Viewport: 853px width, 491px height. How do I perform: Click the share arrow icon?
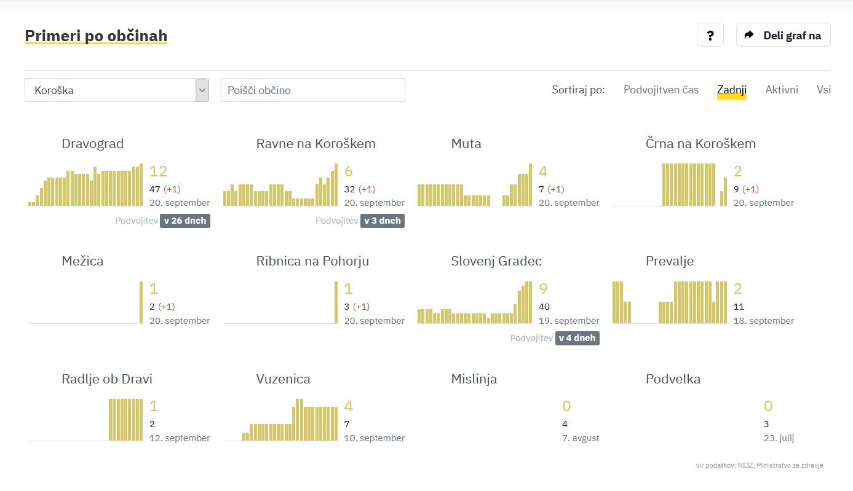point(748,35)
